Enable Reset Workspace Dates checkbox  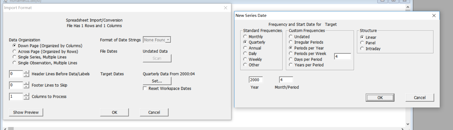145,88
